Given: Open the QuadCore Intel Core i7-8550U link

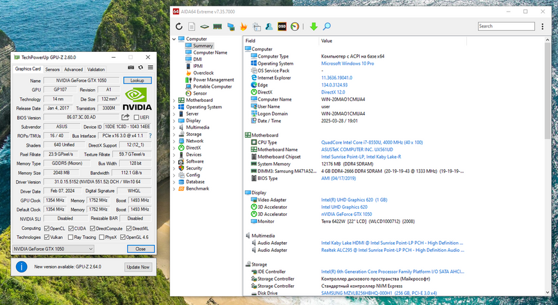Looking at the screenshot, I should point(372,142).
